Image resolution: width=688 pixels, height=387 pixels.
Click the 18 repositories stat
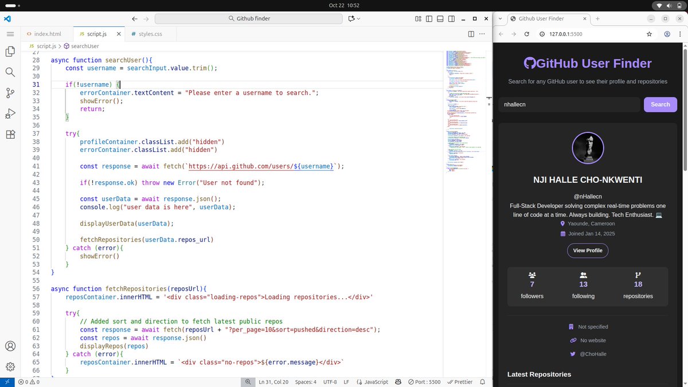coord(638,286)
